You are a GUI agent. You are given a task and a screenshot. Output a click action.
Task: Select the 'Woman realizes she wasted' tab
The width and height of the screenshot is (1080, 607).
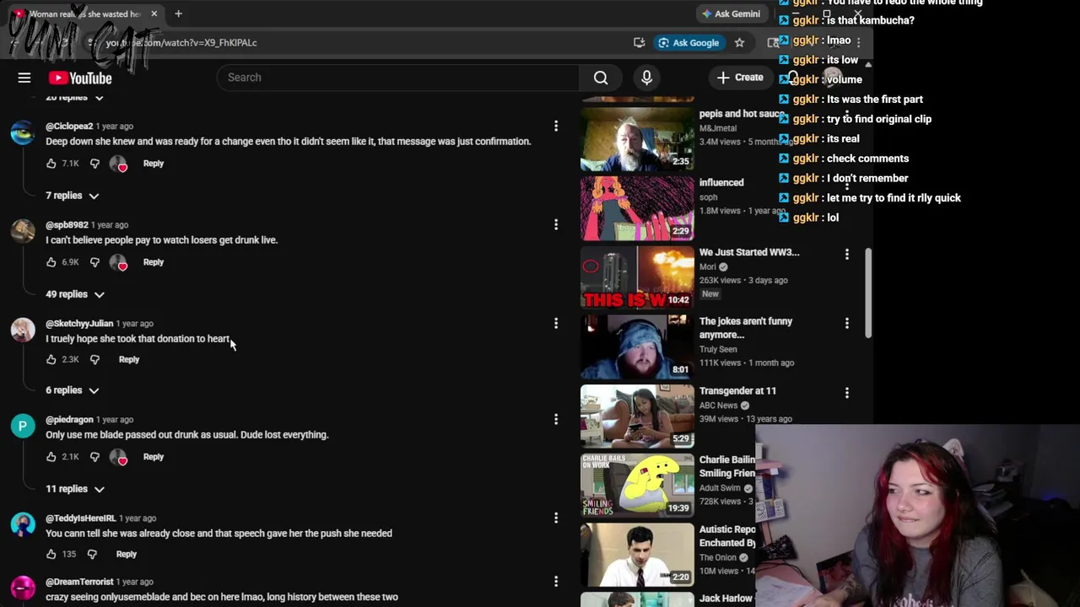pyautogui.click(x=85, y=13)
